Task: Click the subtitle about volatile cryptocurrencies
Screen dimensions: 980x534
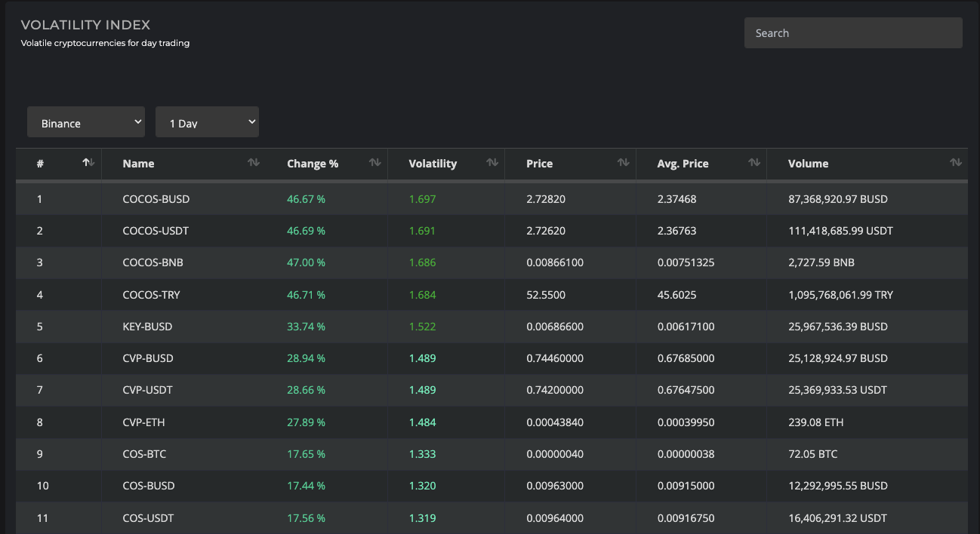Action: 105,43
